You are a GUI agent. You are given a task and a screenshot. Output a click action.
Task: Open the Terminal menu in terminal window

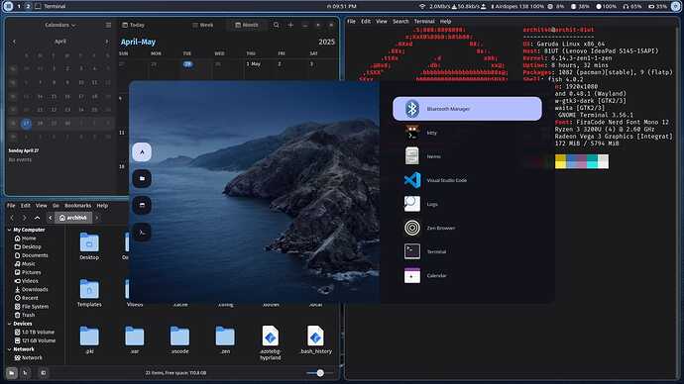click(424, 22)
